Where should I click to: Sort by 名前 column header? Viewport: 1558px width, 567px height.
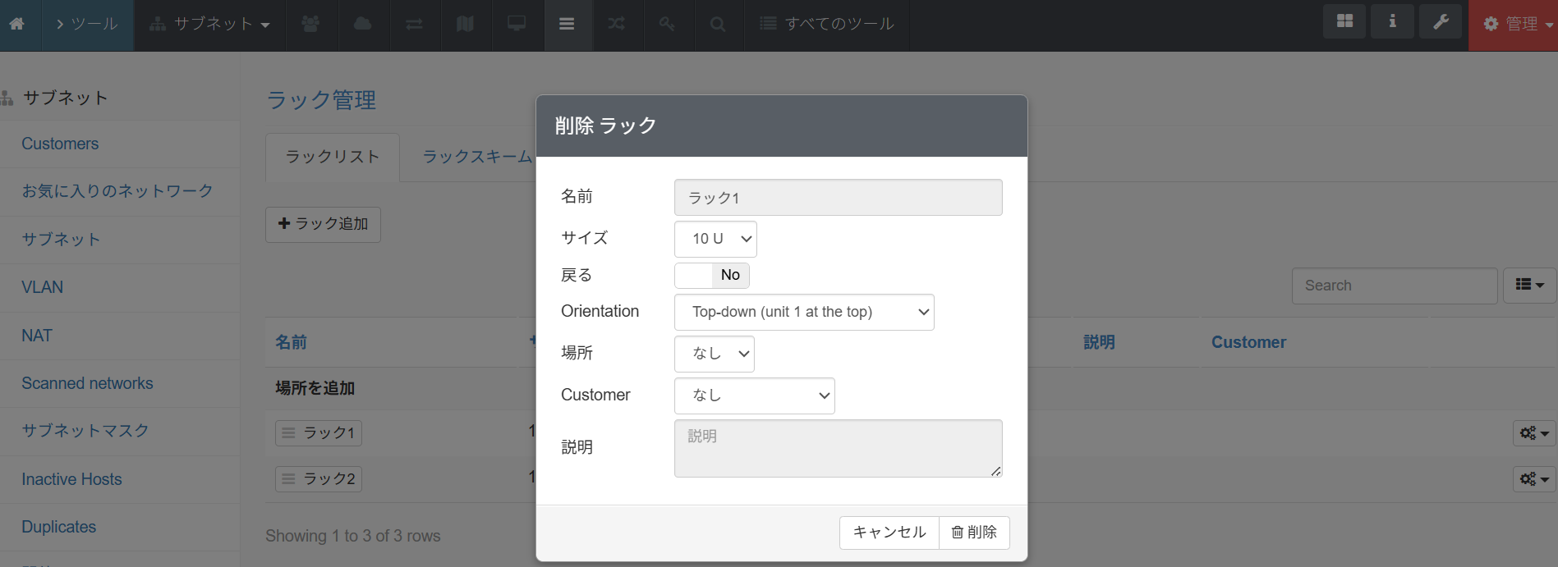point(291,342)
